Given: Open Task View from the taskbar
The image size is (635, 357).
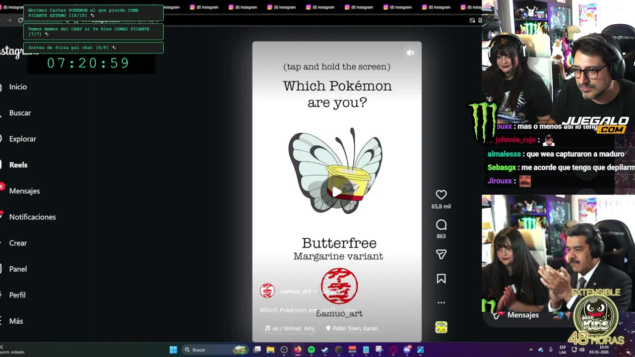Looking at the screenshot, I should (x=257, y=350).
